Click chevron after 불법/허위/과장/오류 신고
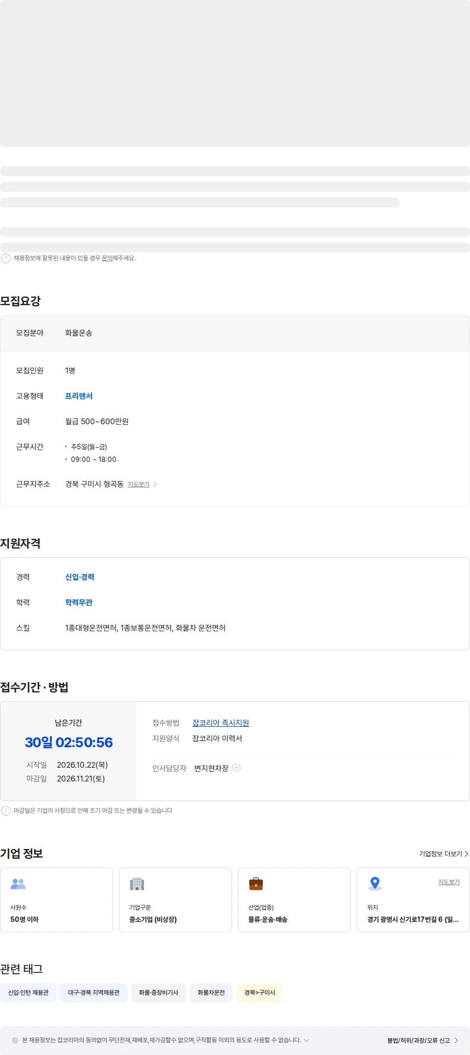The height and width of the screenshot is (1055, 470). pyautogui.click(x=456, y=1040)
